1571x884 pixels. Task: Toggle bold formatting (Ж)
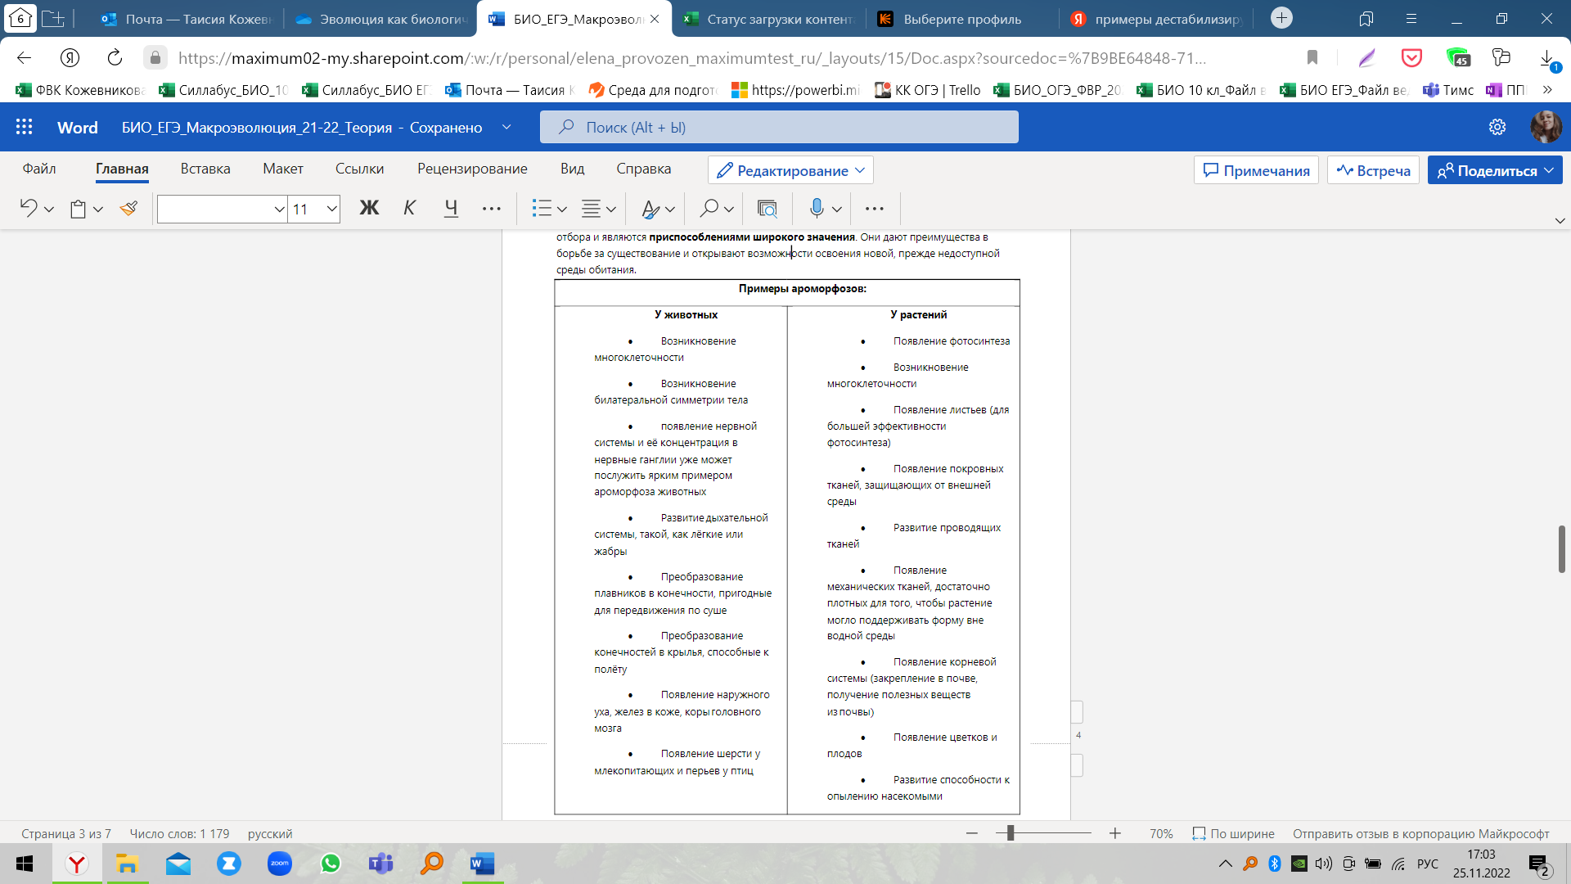369,209
